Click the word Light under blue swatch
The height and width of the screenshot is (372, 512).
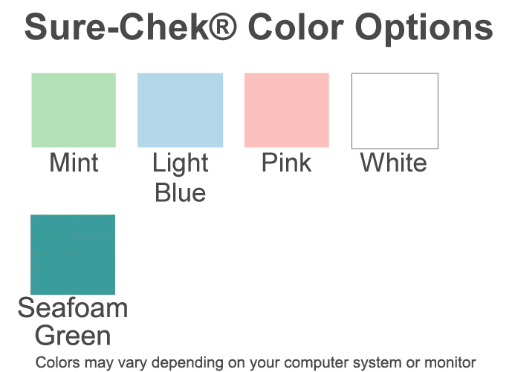(181, 164)
